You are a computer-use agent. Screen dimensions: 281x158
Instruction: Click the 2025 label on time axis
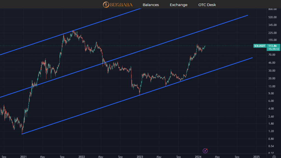tap(256, 157)
